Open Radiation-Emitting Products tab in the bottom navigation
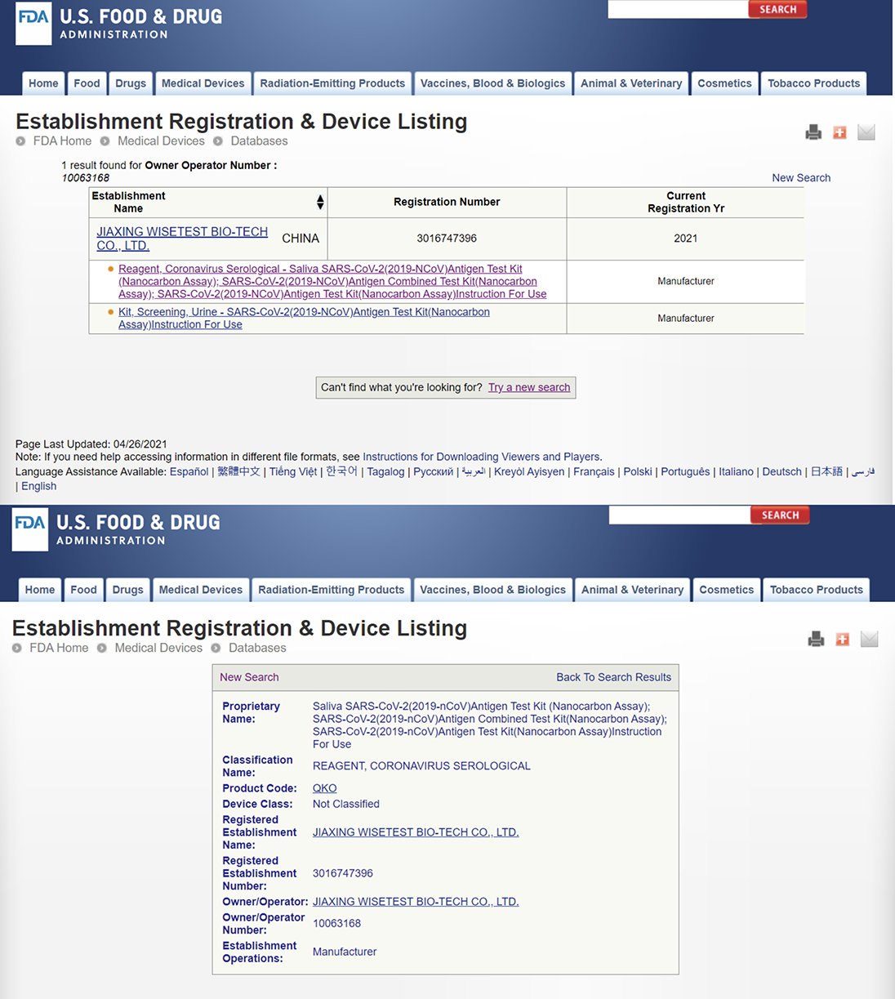Image resolution: width=895 pixels, height=999 pixels. (332, 590)
